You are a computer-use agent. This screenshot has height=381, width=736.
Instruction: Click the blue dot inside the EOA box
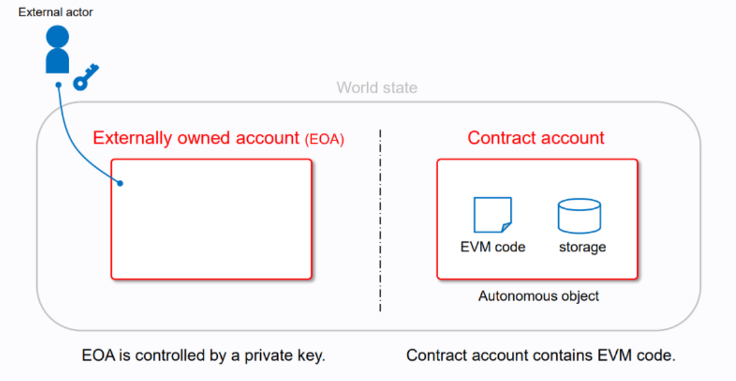120,184
